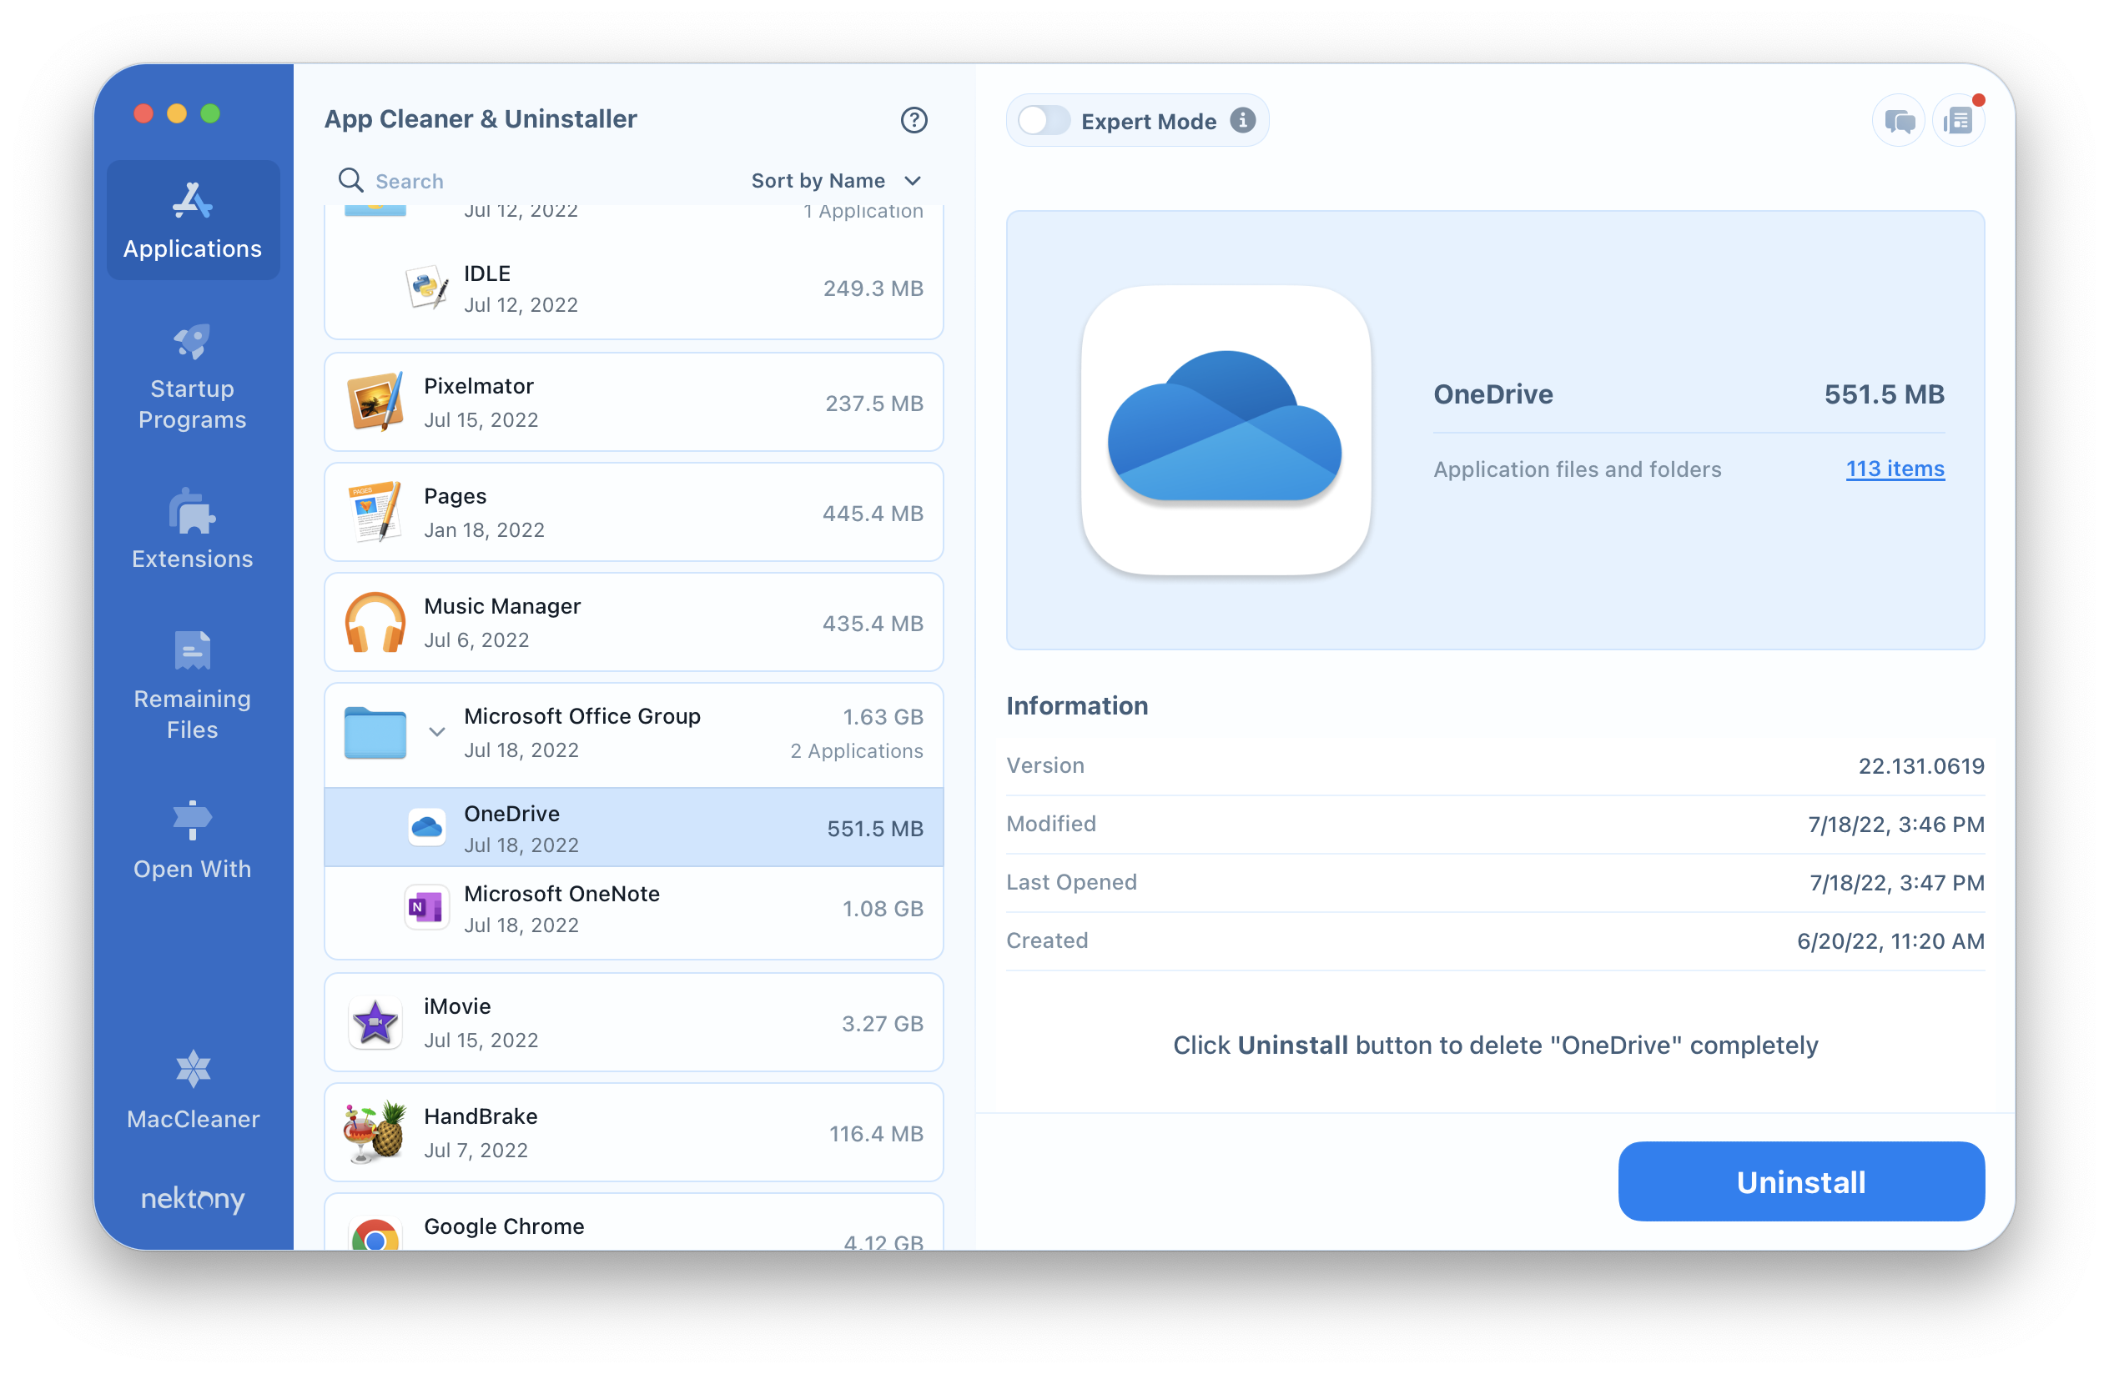Select OneDrive from application list

click(635, 829)
